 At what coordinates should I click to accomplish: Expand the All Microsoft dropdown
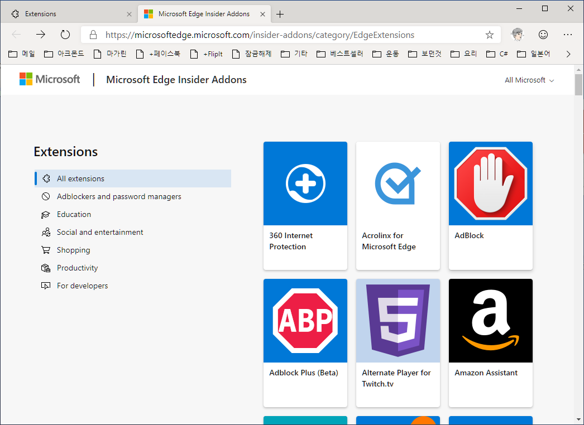point(529,80)
